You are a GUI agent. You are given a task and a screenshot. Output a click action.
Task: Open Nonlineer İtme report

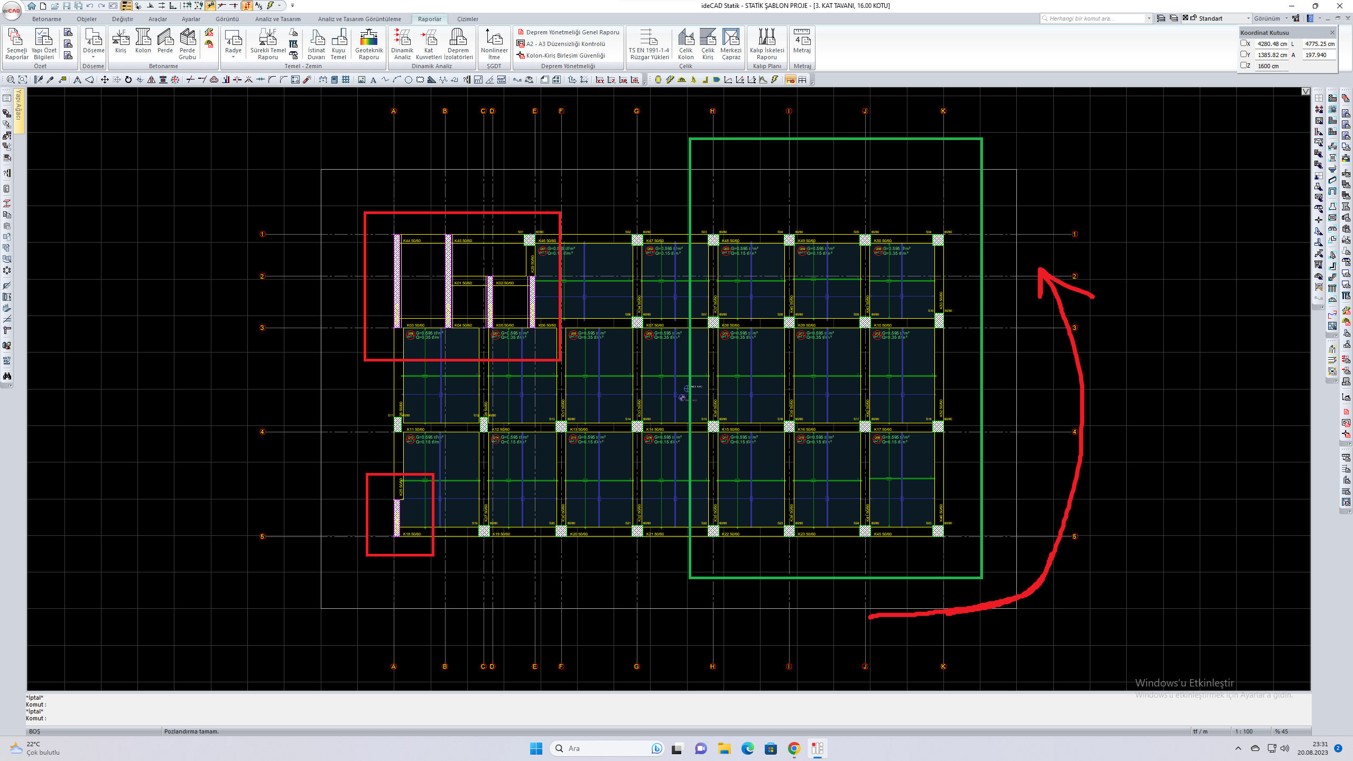pyautogui.click(x=494, y=44)
